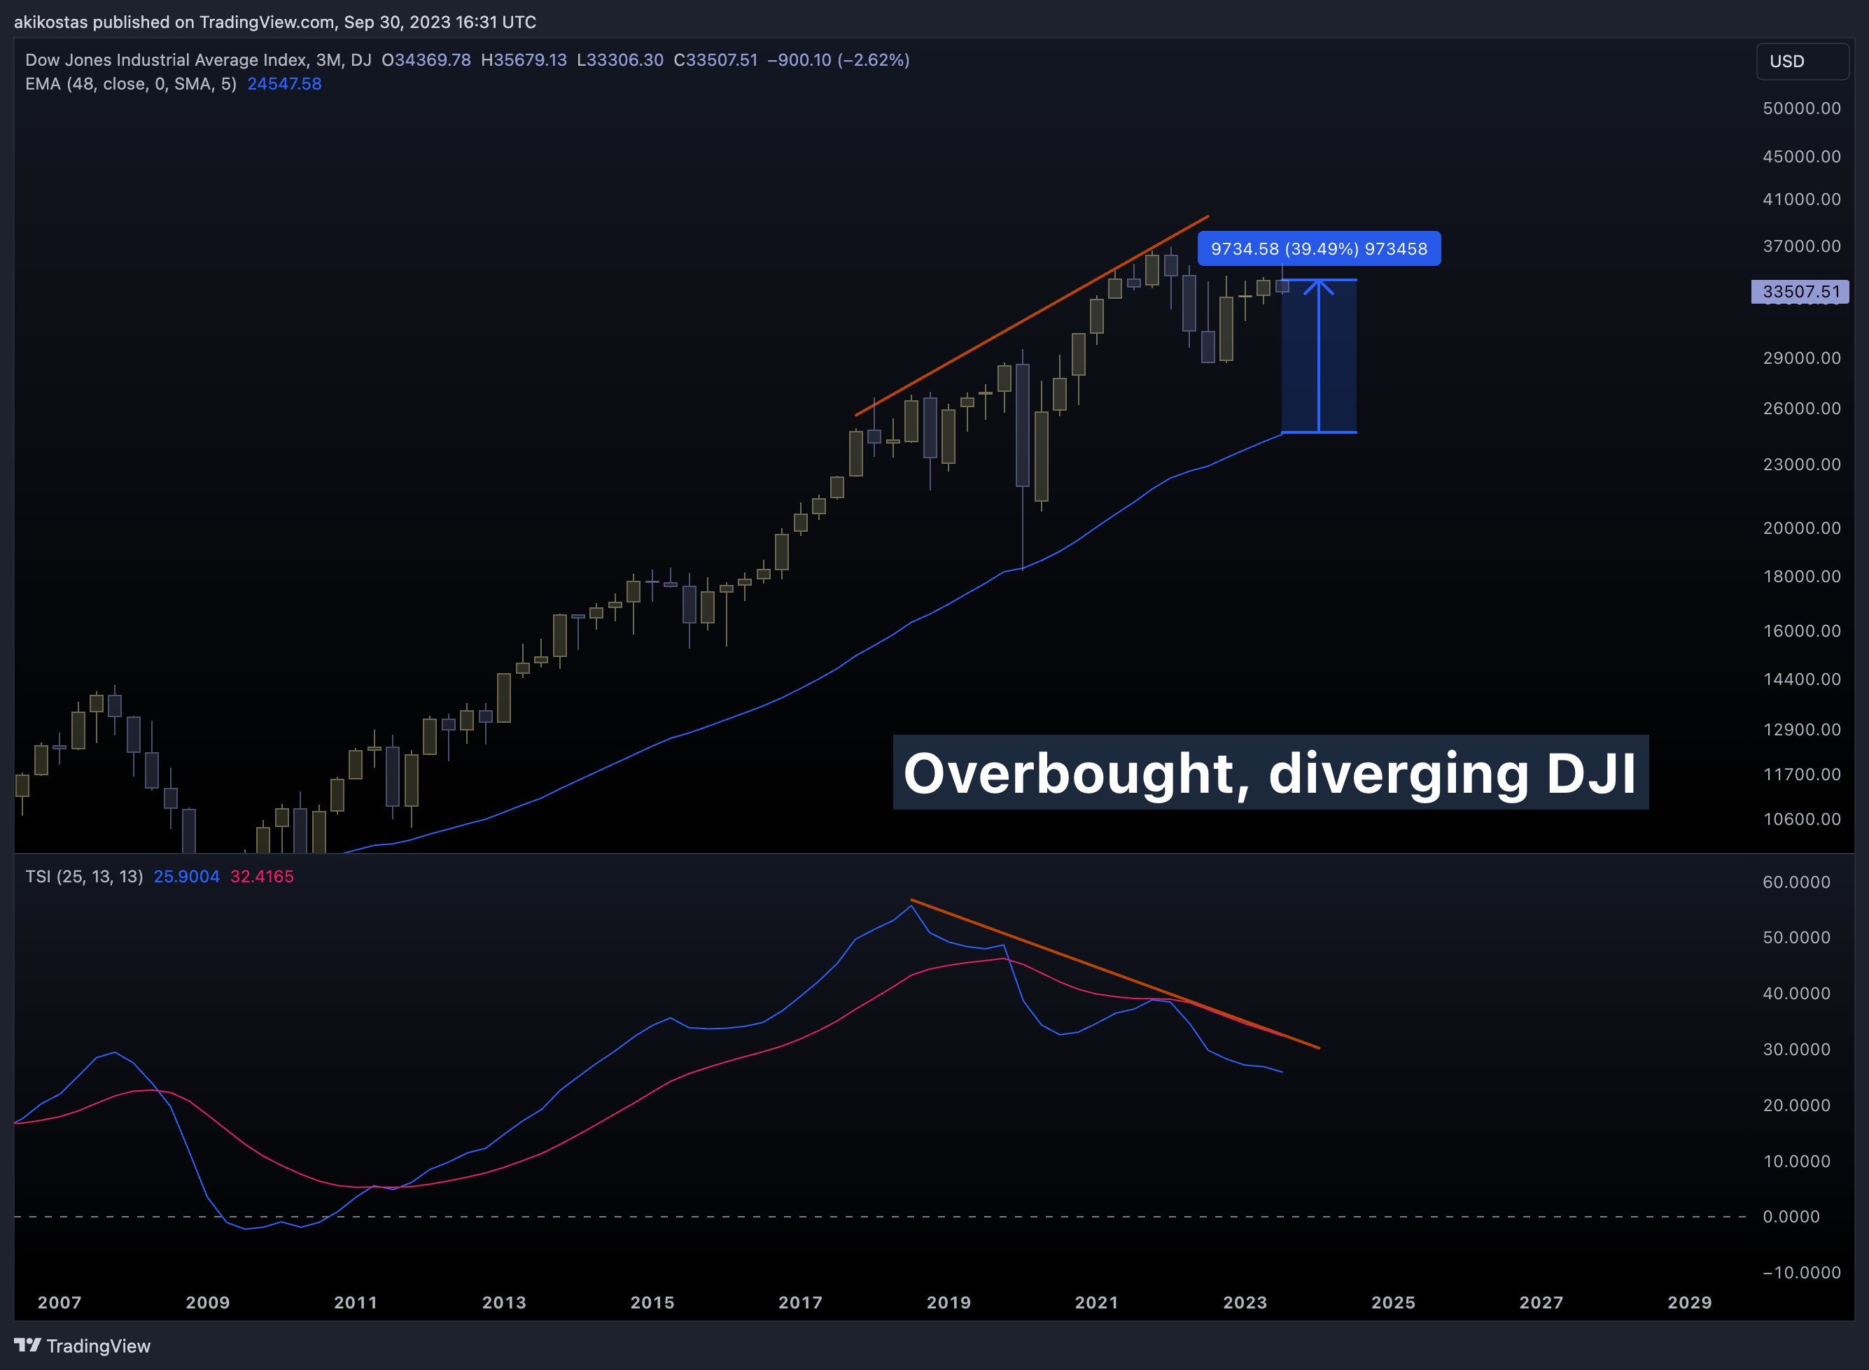The image size is (1869, 1370).
Task: Click the TSI (25, 13, 13) indicator legend
Action: pyautogui.click(x=84, y=877)
